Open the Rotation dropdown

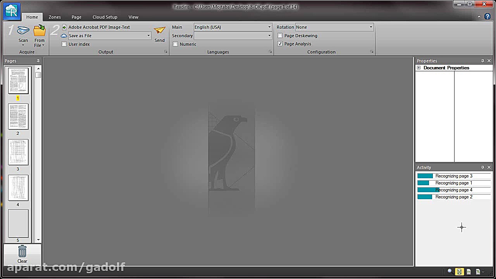coord(370,27)
